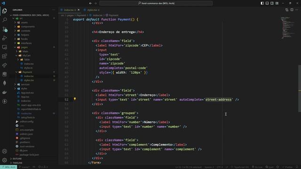Expand the OUTLINE section
Screen dimensions: 301x169
pos(17,159)
